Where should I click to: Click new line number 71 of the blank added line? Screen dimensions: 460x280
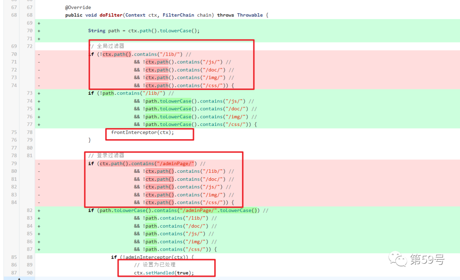pyautogui.click(x=30, y=38)
